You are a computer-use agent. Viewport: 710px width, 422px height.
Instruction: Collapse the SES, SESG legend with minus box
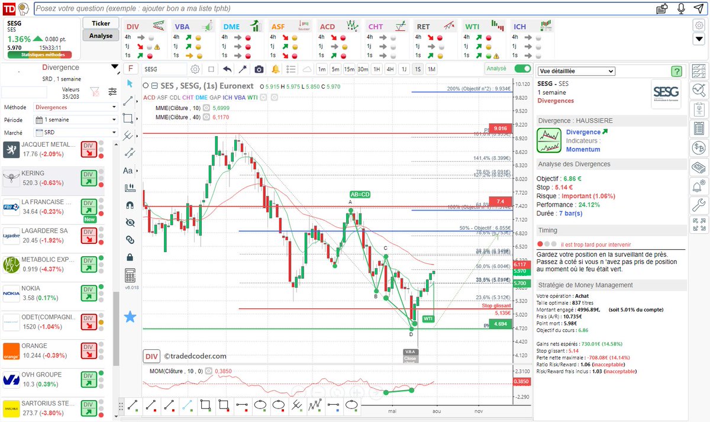[154, 86]
